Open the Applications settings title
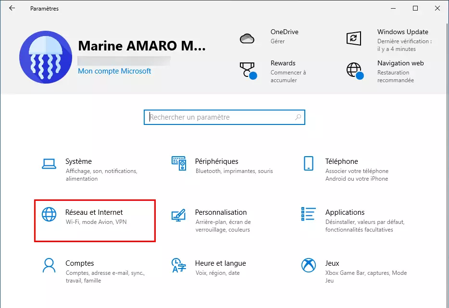The image size is (449, 308). pos(345,212)
